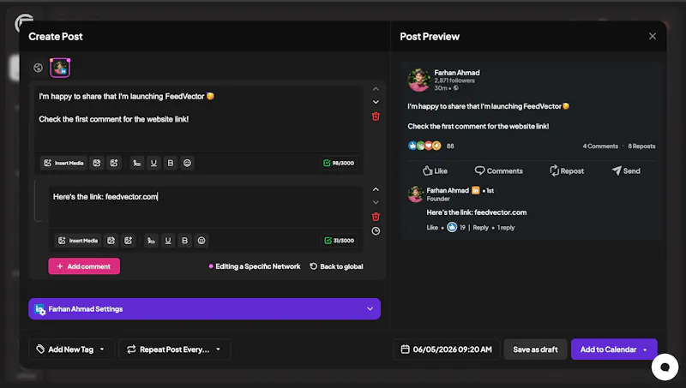Click the 98/3000 character counter
This screenshot has height=388, width=686.
coord(339,163)
